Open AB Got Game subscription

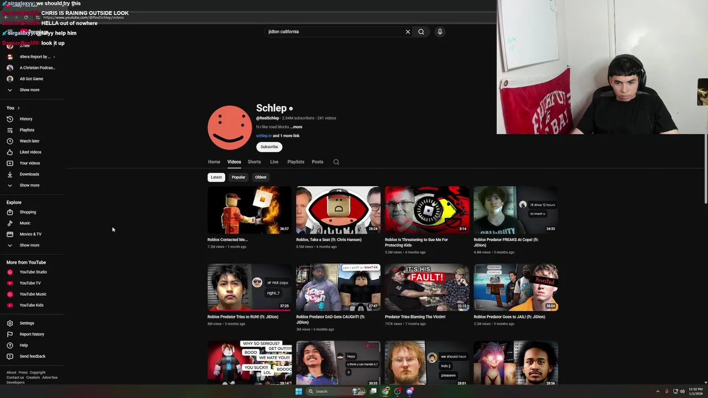pos(31,78)
